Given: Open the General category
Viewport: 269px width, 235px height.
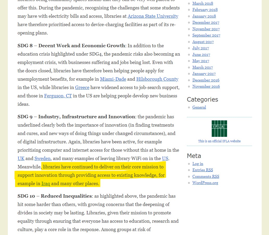Looking at the screenshot, I should point(199,107).
